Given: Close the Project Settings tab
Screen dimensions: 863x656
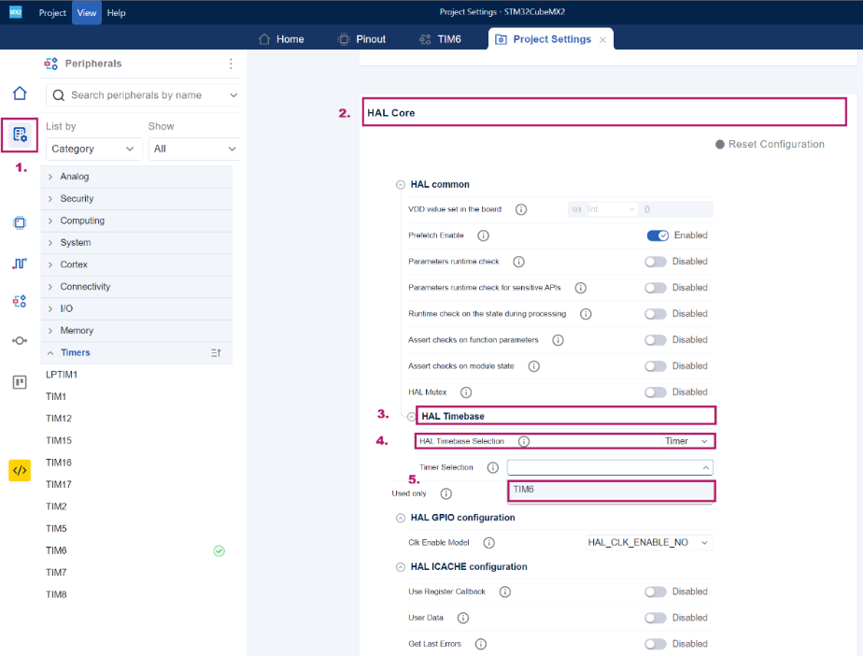Looking at the screenshot, I should coord(602,39).
